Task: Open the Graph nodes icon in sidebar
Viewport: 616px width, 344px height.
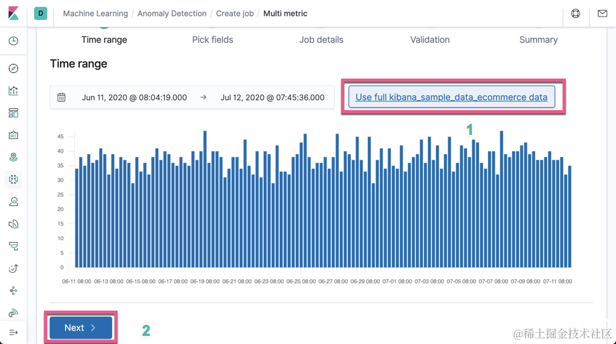Action: pos(14,291)
